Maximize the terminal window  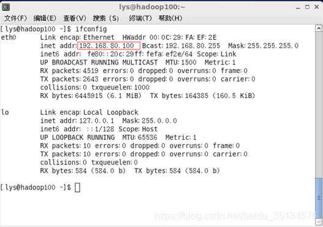coord(307,7)
